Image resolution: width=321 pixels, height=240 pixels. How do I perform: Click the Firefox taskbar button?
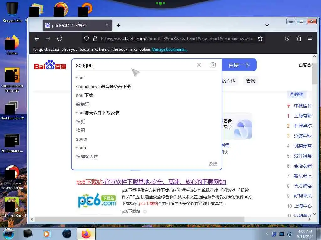[86, 234]
